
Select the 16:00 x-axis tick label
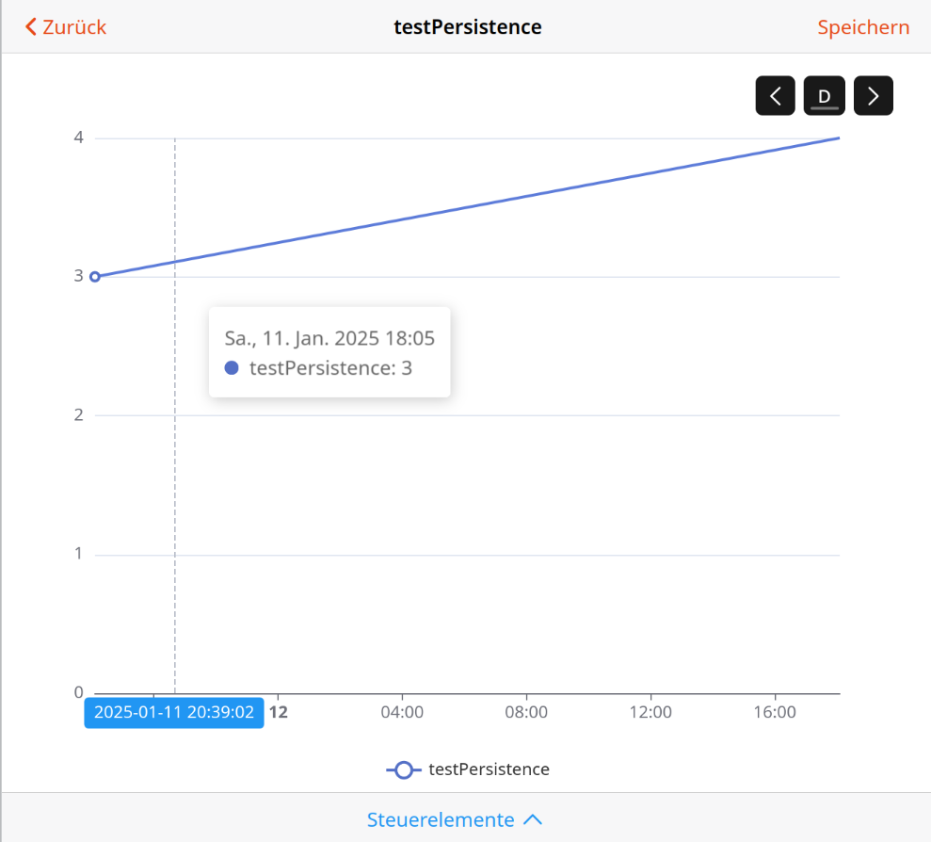click(x=775, y=712)
